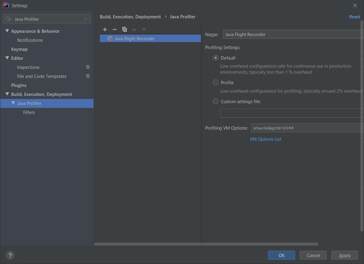Screen dimensions: 364x264
Task: Click the OK button
Action: click(x=281, y=255)
